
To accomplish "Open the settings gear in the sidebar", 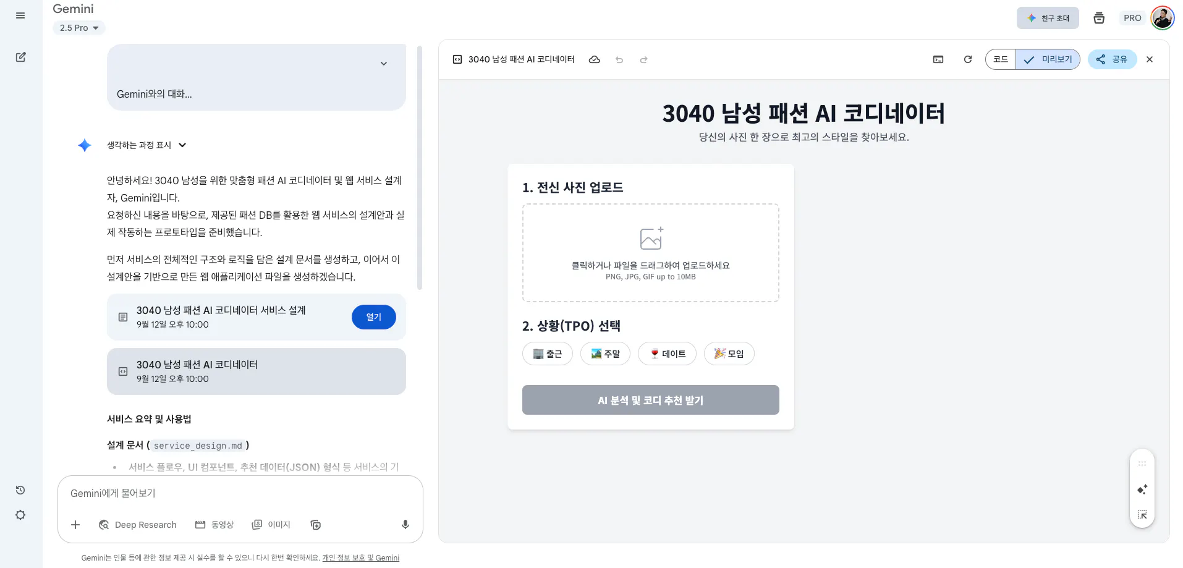I will point(20,515).
